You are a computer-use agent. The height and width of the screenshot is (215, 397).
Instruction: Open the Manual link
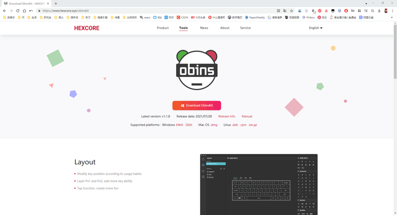(x=247, y=116)
